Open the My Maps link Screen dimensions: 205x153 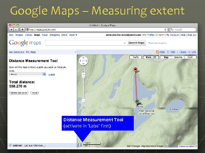(31, 52)
